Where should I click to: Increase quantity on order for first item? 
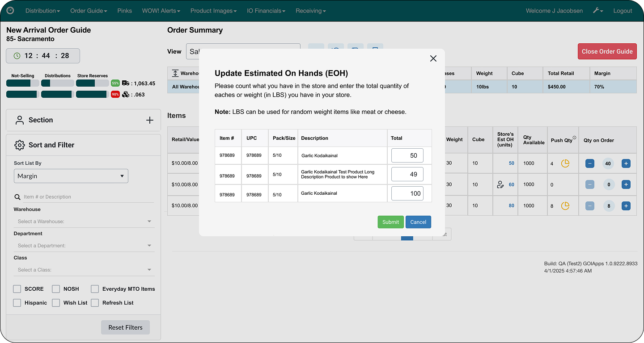point(626,163)
